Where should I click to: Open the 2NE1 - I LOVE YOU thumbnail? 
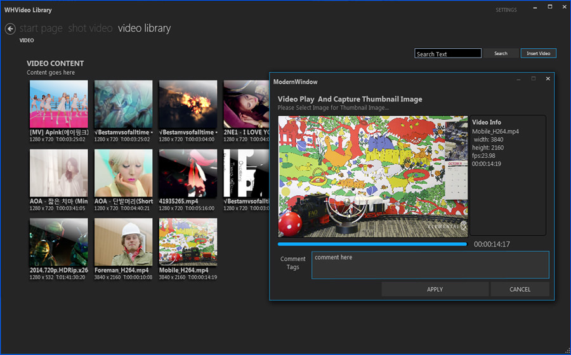[246, 104]
